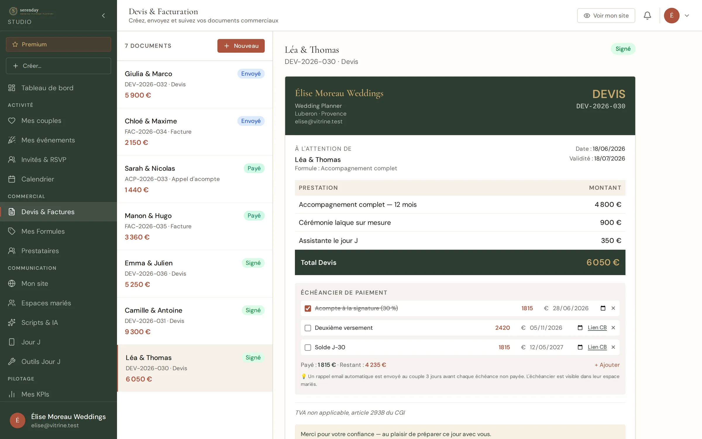Open Élise Moreau Weddings profile at sidebar bottom
This screenshot has width=702, height=439.
click(x=58, y=421)
